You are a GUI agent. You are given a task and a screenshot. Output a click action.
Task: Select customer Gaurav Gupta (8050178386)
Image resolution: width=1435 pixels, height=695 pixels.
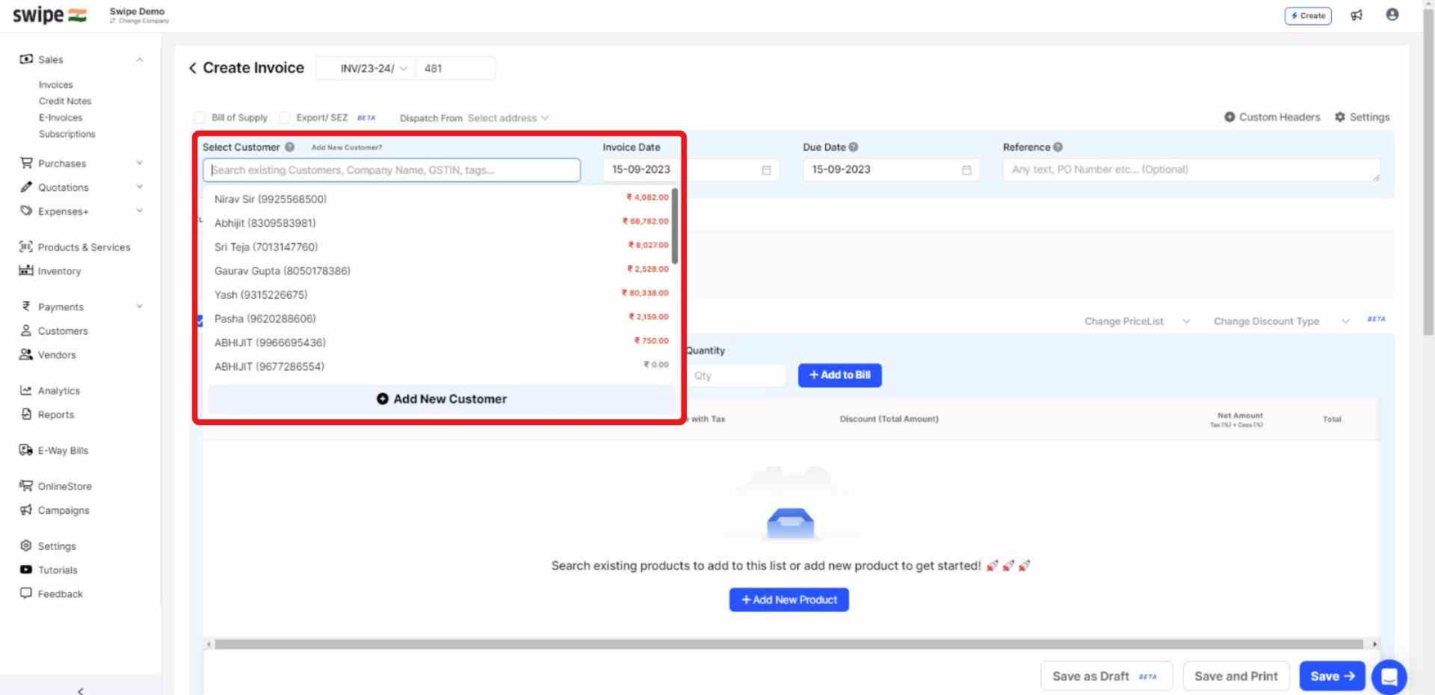[x=441, y=271]
